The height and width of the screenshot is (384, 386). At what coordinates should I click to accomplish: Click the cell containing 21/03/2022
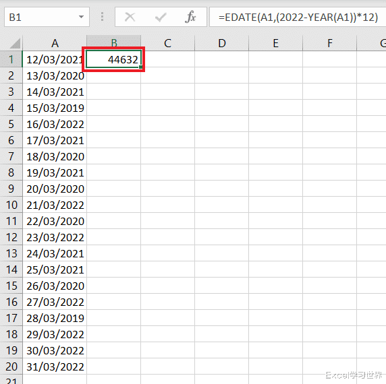point(55,205)
